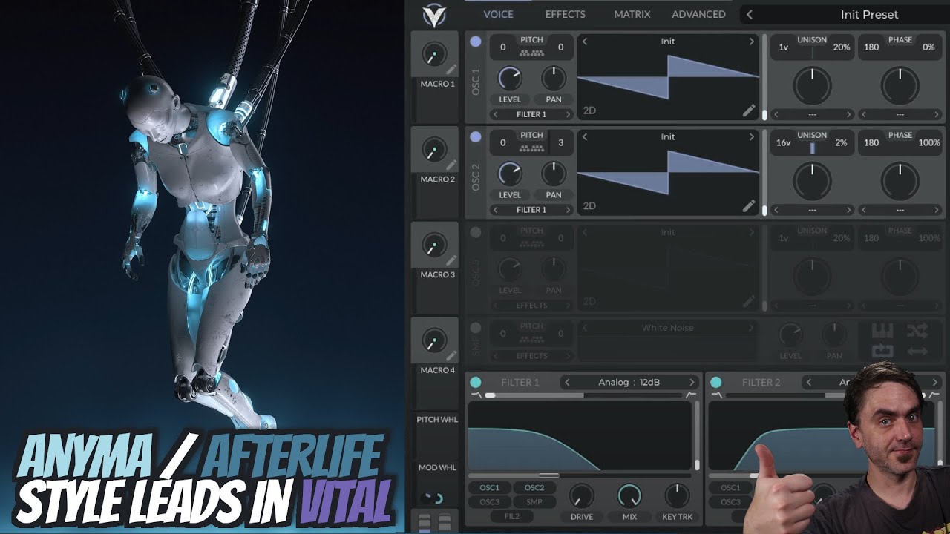Viewport: 950px width, 534px height.
Task: Click the sampler keytrack piano icon
Action: pos(882,331)
